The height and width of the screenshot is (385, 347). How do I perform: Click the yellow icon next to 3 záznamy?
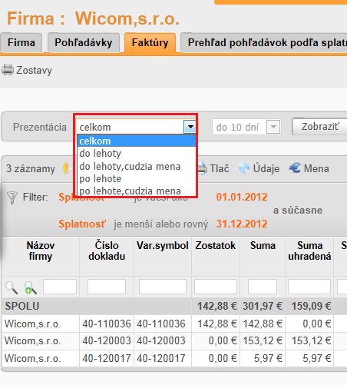[x=66, y=168]
